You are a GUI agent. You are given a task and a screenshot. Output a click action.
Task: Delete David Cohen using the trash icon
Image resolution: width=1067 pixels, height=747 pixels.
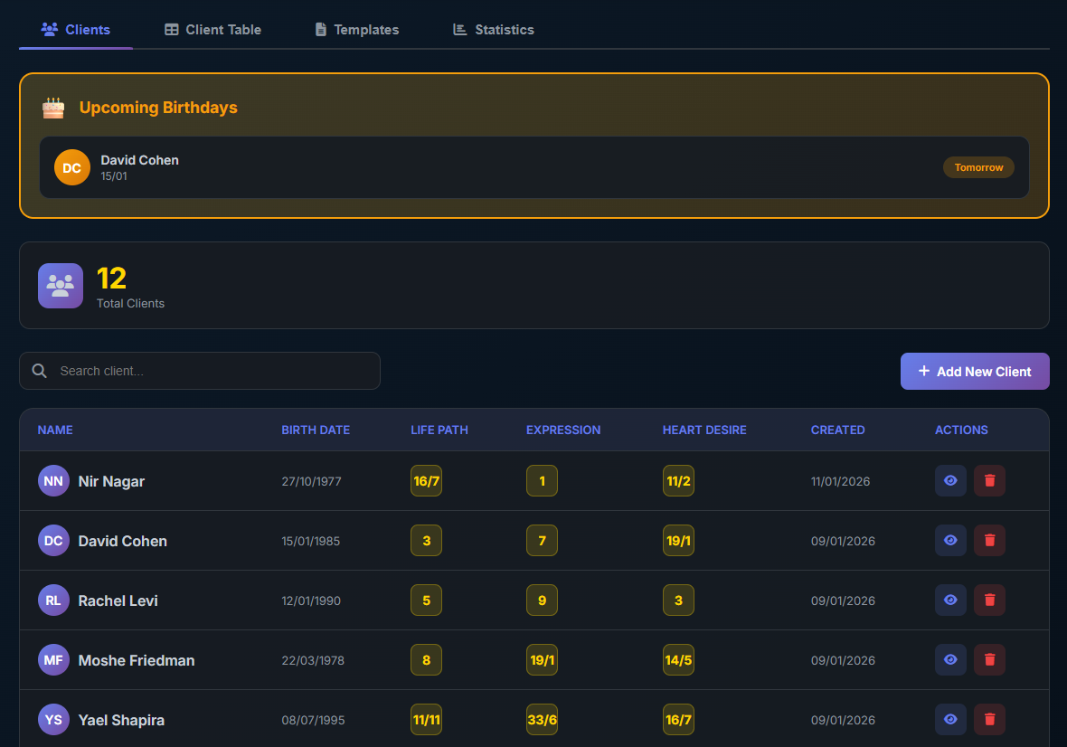tap(989, 541)
